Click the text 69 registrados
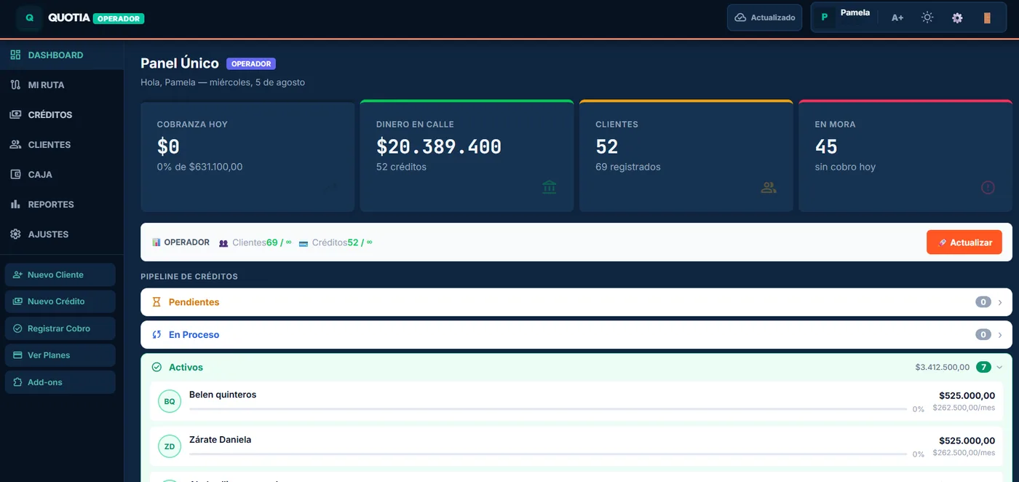This screenshot has width=1019, height=482. 628,167
